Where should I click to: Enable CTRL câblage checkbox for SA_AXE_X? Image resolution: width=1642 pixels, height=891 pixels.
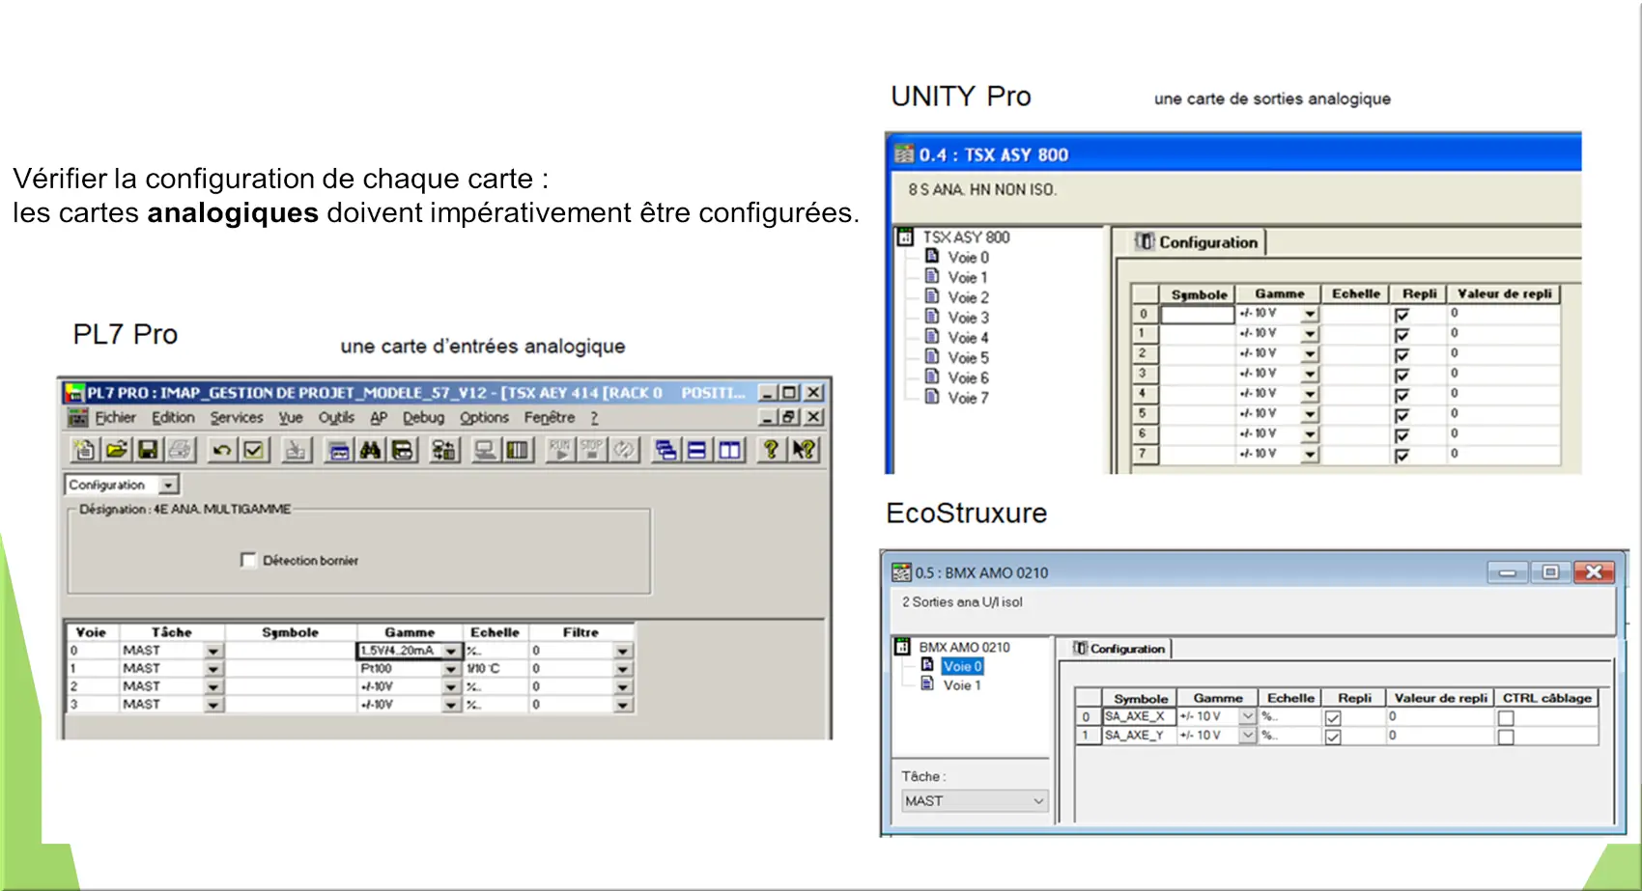tap(1506, 718)
